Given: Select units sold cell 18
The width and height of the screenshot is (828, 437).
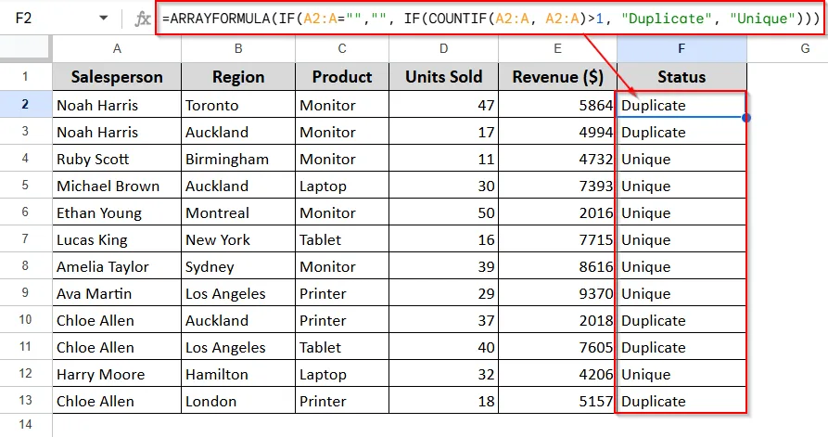Looking at the screenshot, I should pyautogui.click(x=443, y=401).
